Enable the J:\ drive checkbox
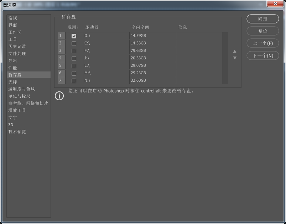Image resolution: width=286 pixels, height=224 pixels. tap(74, 58)
